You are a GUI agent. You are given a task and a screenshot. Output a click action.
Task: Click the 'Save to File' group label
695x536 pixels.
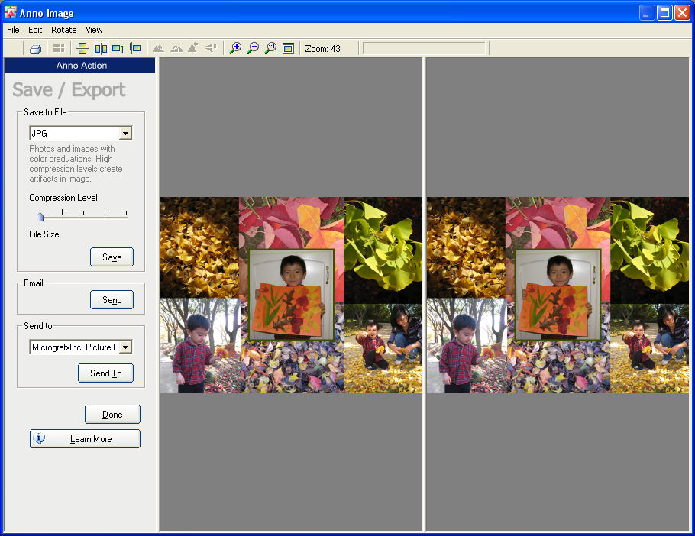coord(45,112)
